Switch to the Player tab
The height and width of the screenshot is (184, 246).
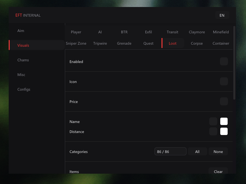pyautogui.click(x=76, y=32)
